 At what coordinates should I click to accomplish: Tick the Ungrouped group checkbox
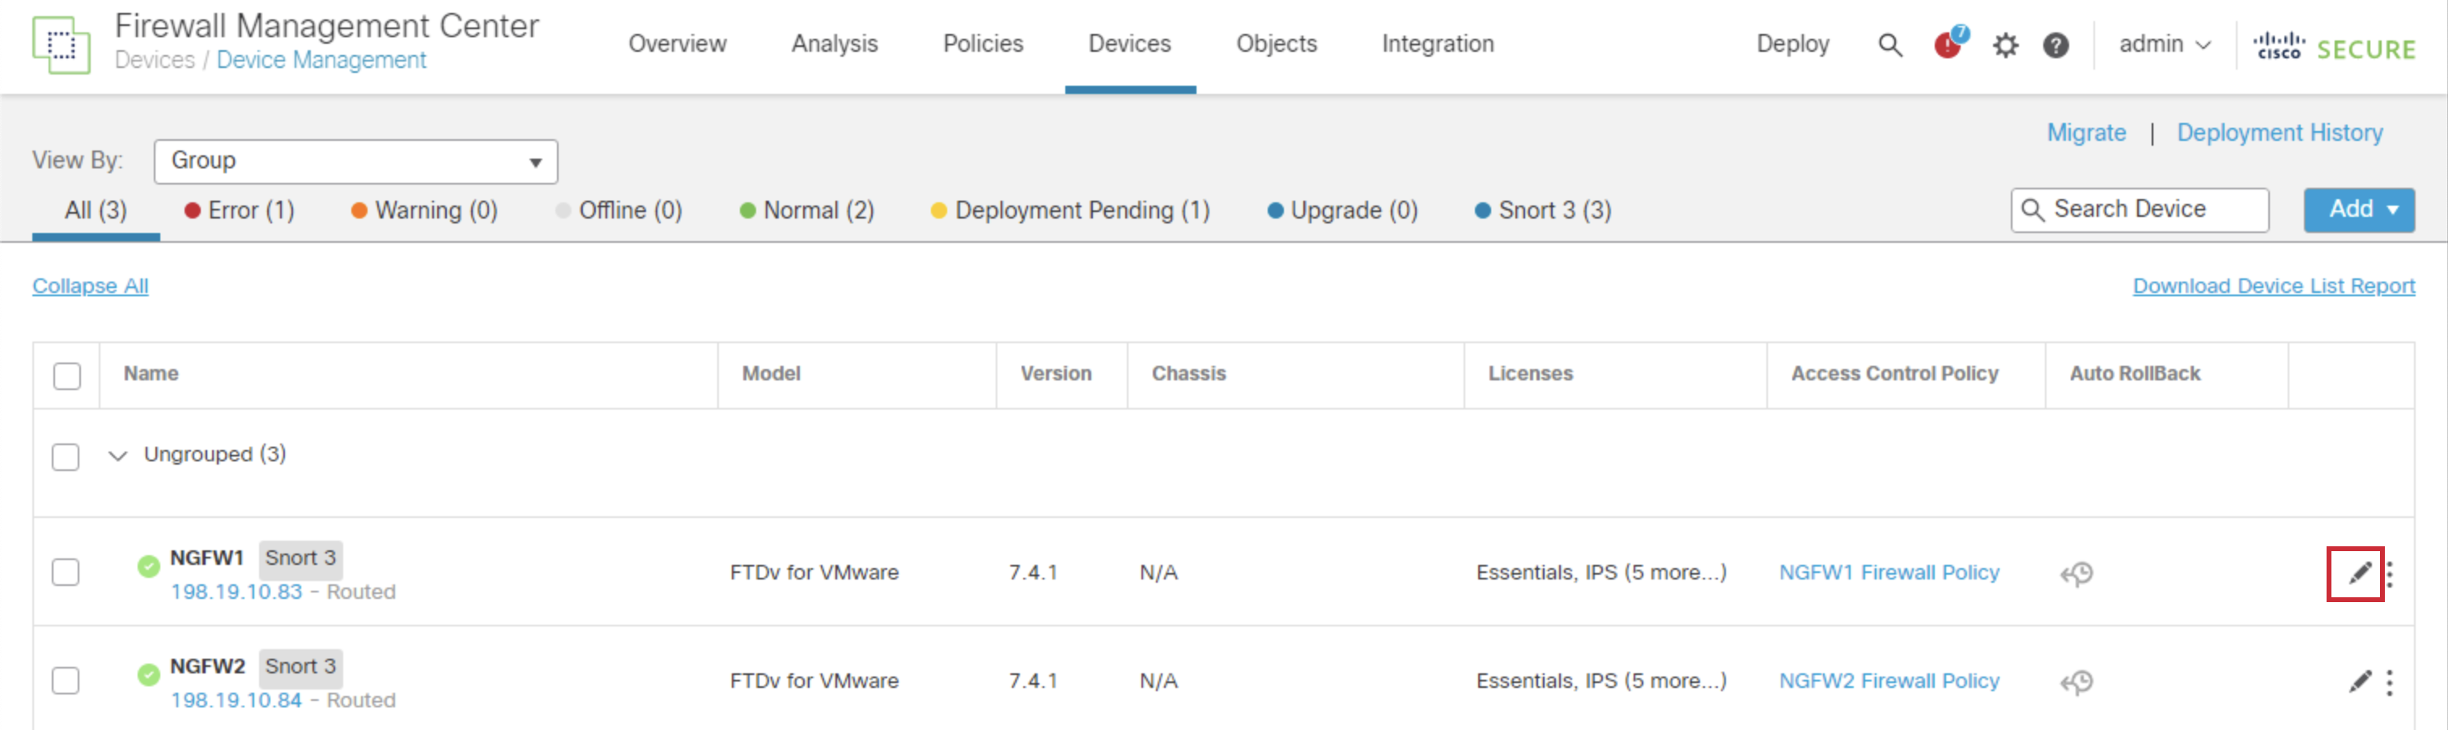pyautogui.click(x=66, y=456)
